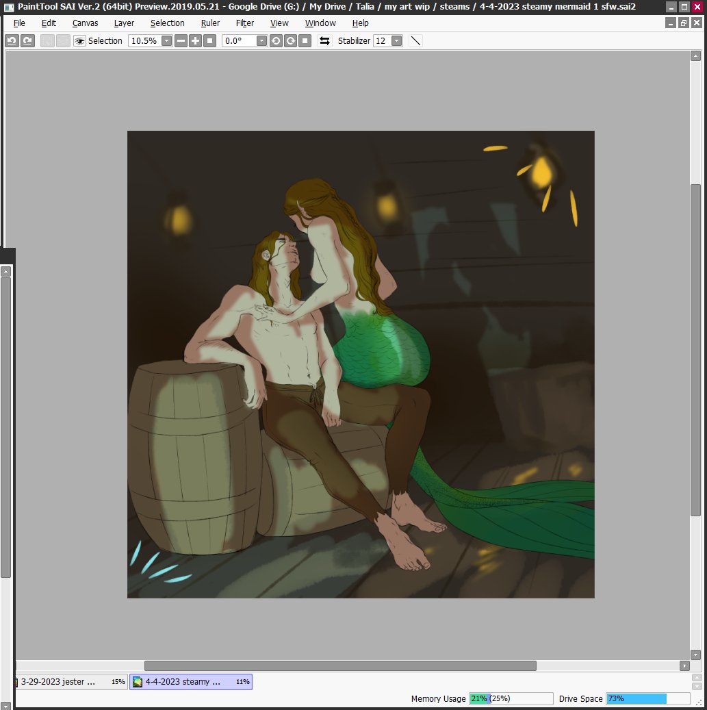Click the canvas vertical scrollbar up arrow
This screenshot has height=710, width=707.
[695, 55]
